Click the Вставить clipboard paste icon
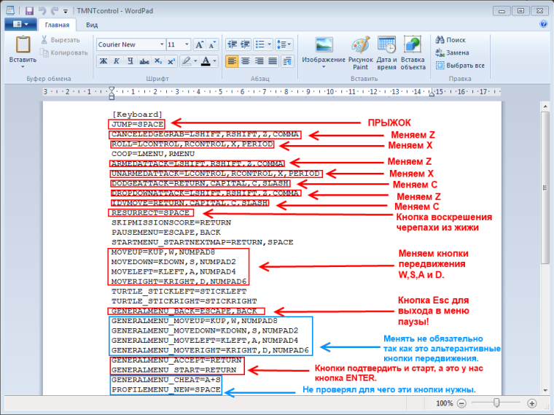This screenshot has height=415, width=554. pos(23,45)
